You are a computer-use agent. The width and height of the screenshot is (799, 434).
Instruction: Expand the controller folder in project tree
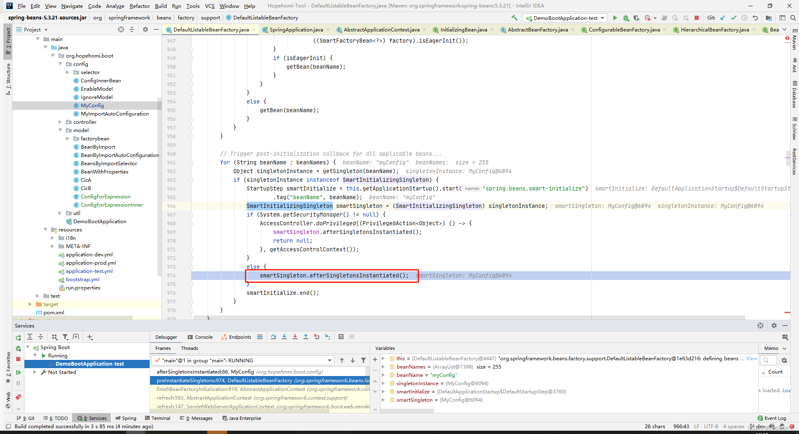click(x=61, y=122)
